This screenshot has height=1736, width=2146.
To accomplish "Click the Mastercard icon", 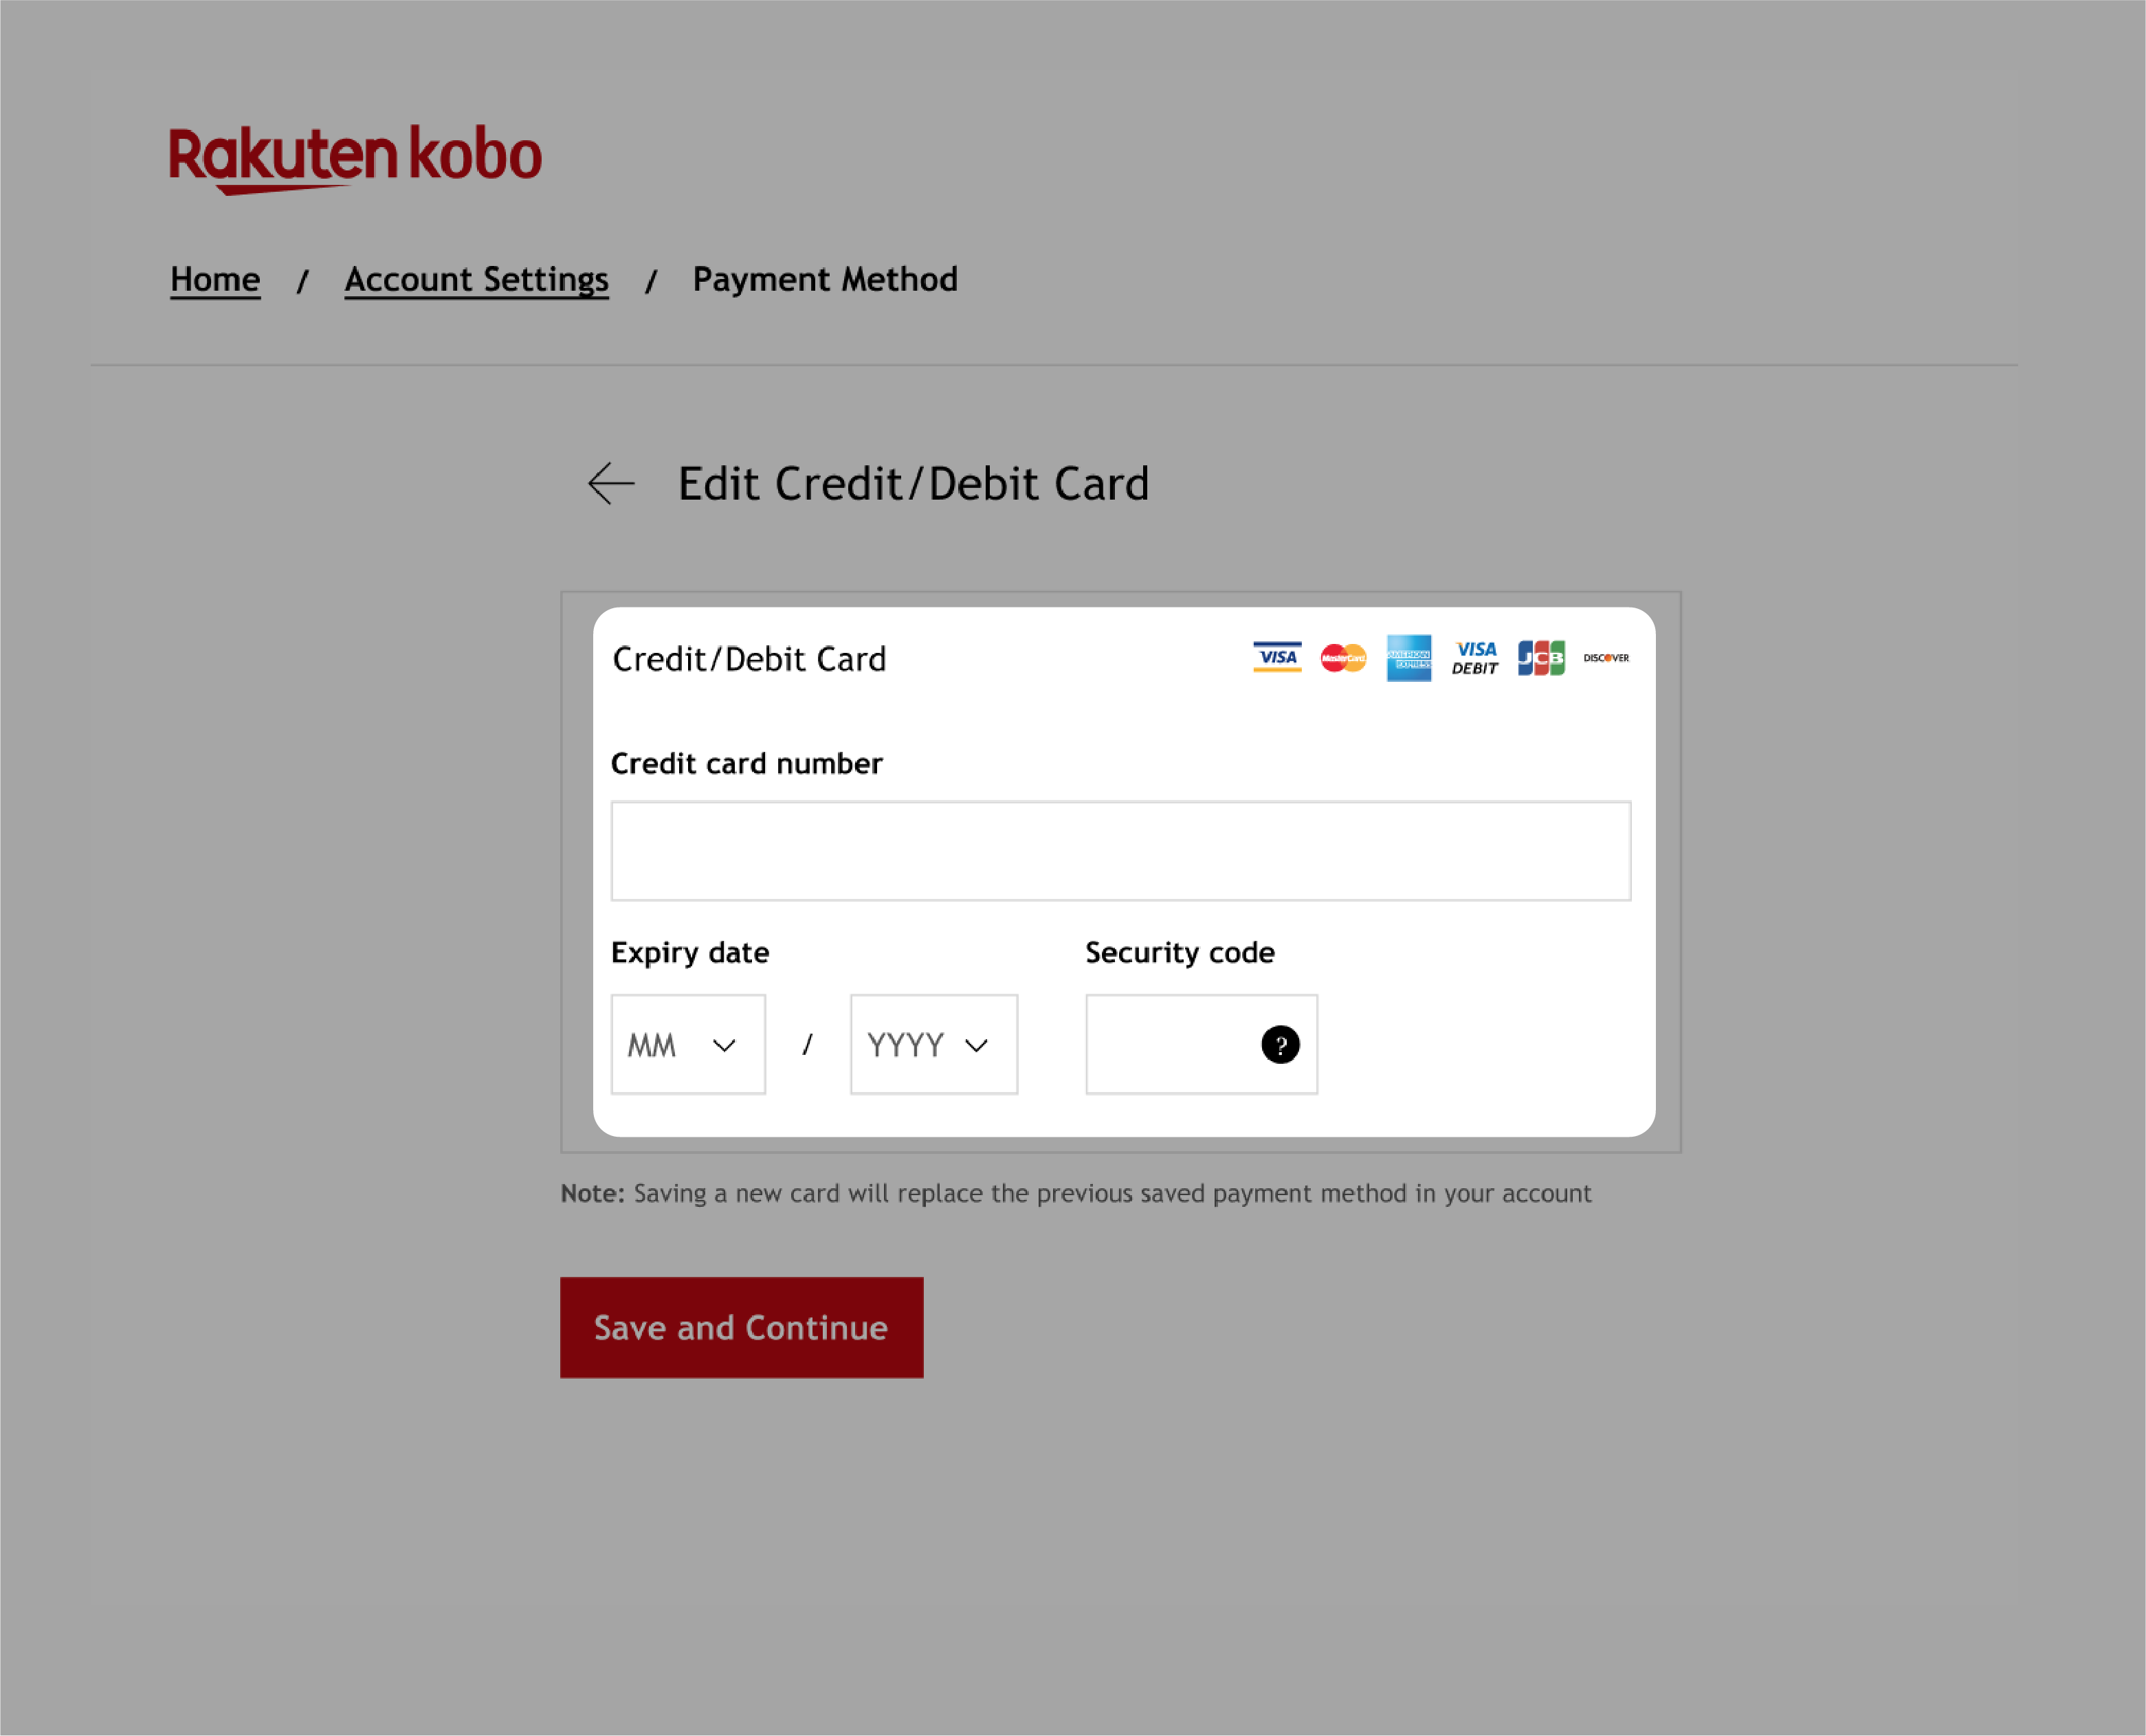I will click(x=1342, y=657).
